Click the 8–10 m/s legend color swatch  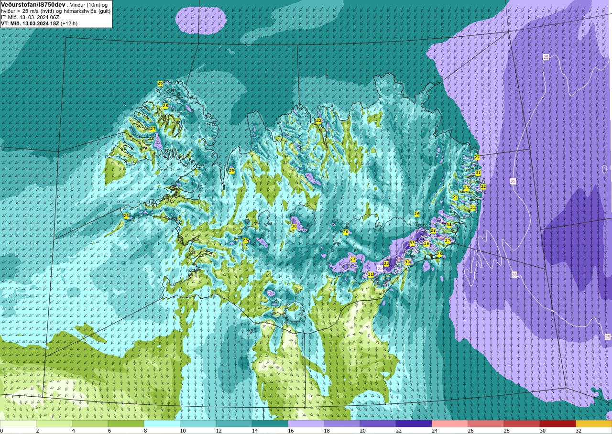[x=162, y=423]
